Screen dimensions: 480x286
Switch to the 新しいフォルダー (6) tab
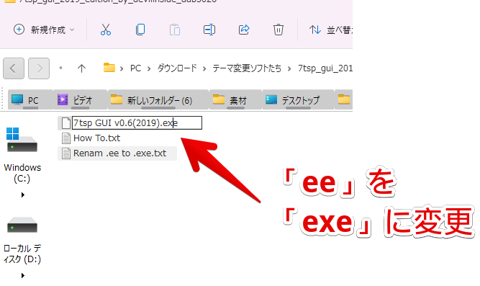[x=158, y=100]
